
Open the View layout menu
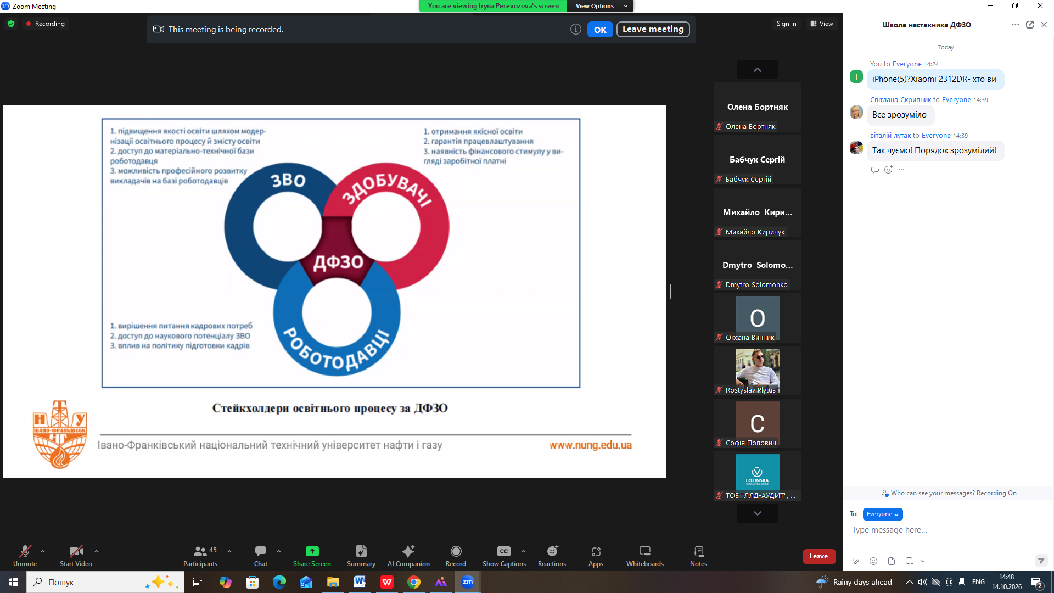pyautogui.click(x=822, y=24)
